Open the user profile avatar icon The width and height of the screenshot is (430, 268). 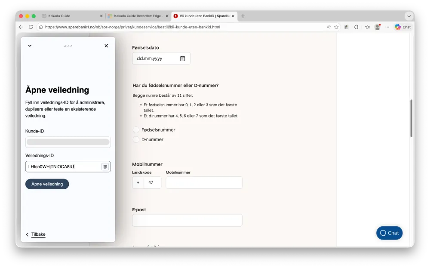coord(377,27)
